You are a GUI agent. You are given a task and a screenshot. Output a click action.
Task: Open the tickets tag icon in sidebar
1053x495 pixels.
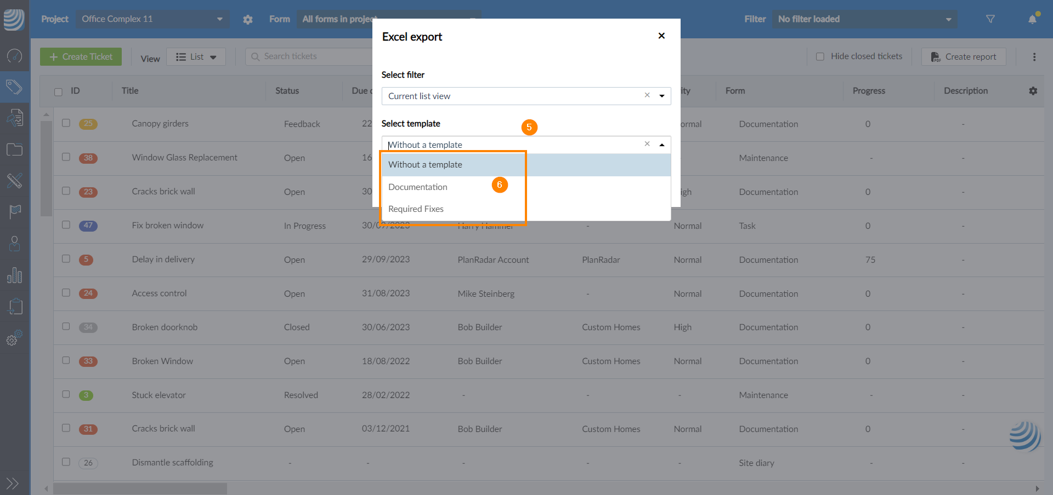(14, 87)
